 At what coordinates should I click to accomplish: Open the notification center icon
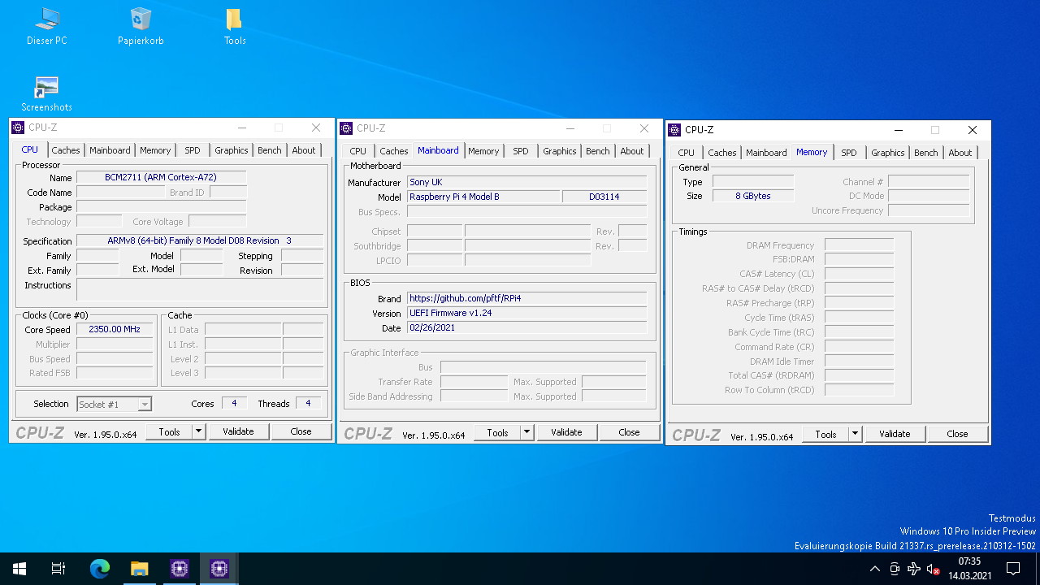point(1013,569)
